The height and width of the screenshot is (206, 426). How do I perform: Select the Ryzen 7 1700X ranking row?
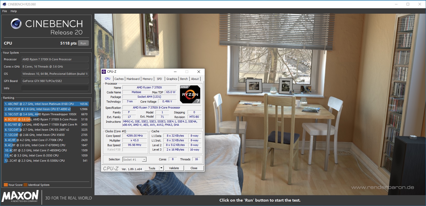(x=46, y=125)
